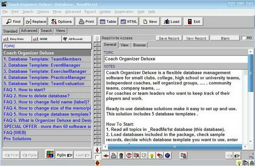Screen dimensions: 255x166
Task: Go to next record with pointing hand icon
Action: (237, 156)
